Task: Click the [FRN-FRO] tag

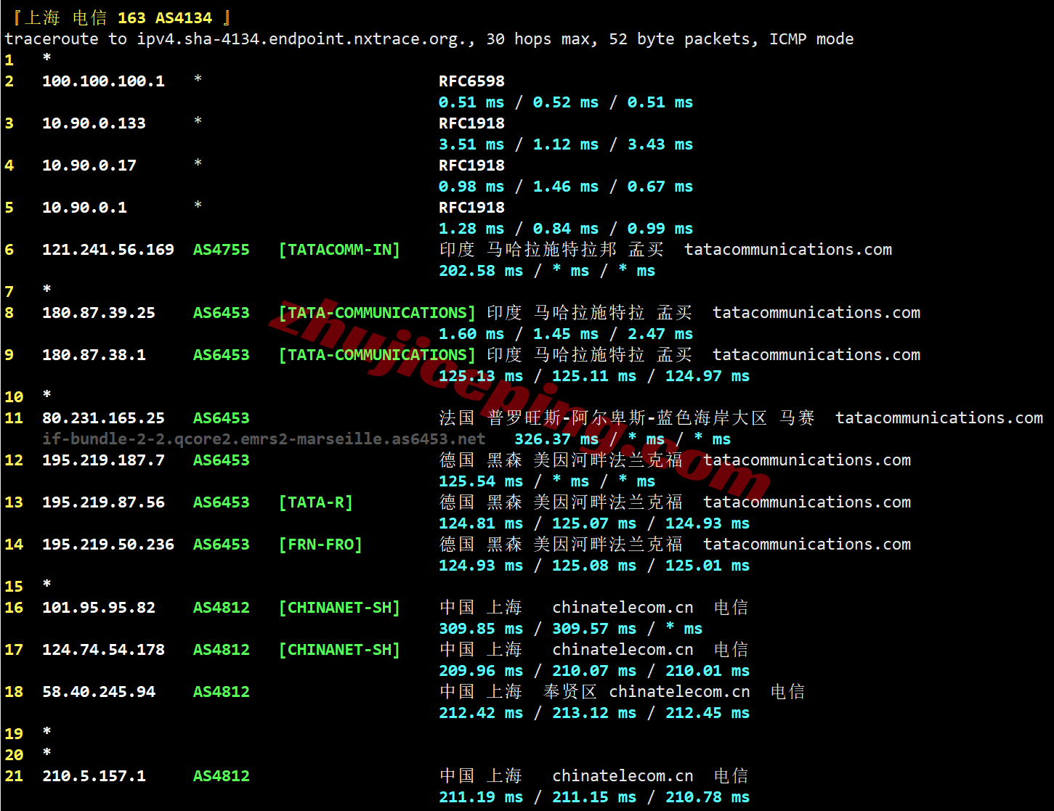Action: [320, 545]
